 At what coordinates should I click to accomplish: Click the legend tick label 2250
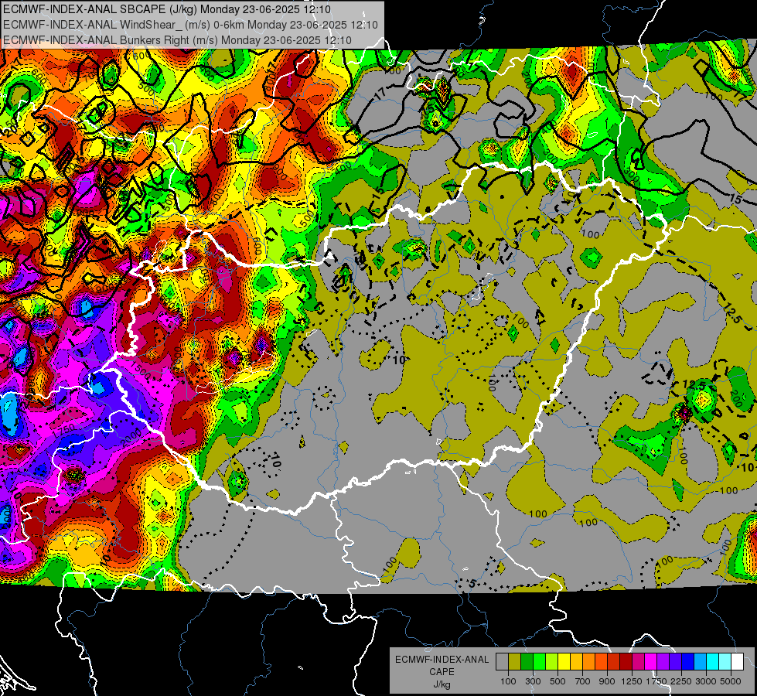click(x=681, y=681)
